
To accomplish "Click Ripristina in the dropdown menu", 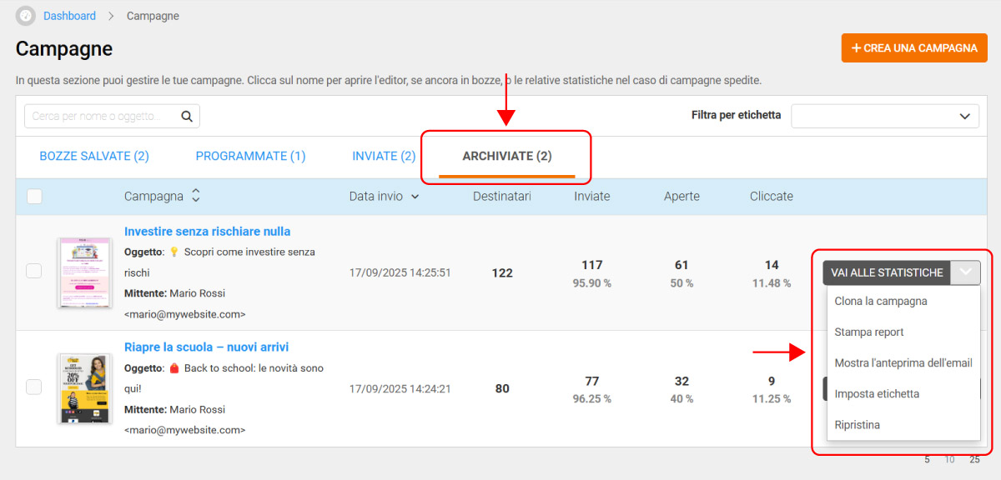I will click(x=858, y=425).
